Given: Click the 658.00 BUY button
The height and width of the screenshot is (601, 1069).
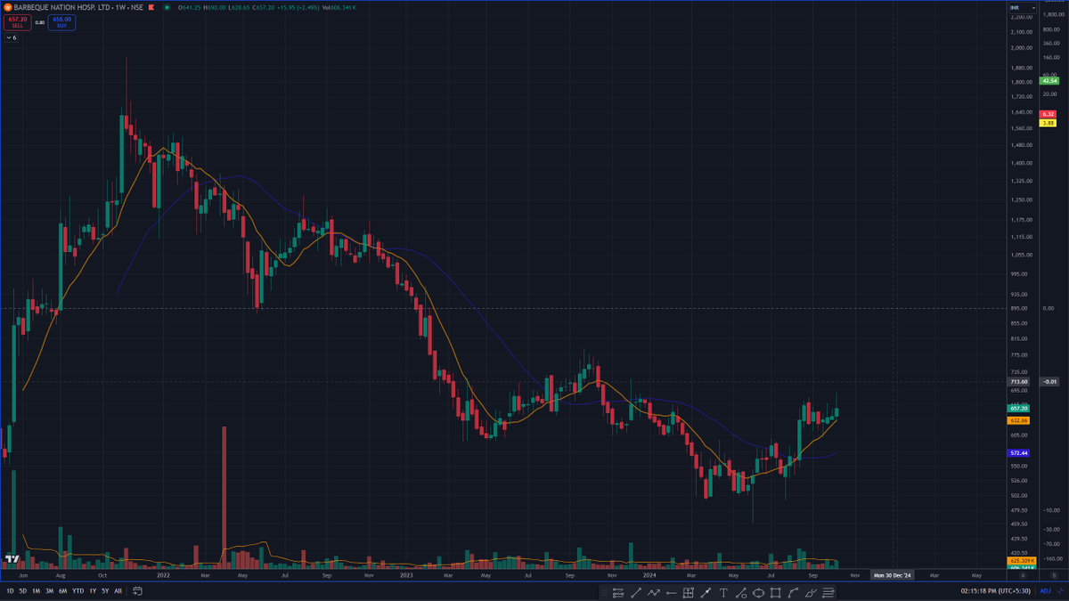Looking at the screenshot, I should coord(61,22).
